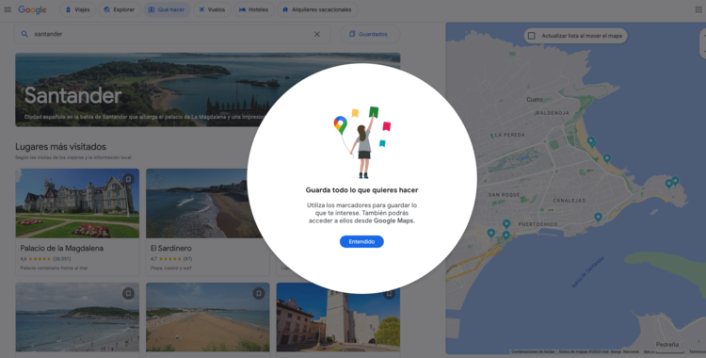Open the Google apps grid
The image size is (706, 358).
tap(698, 9)
